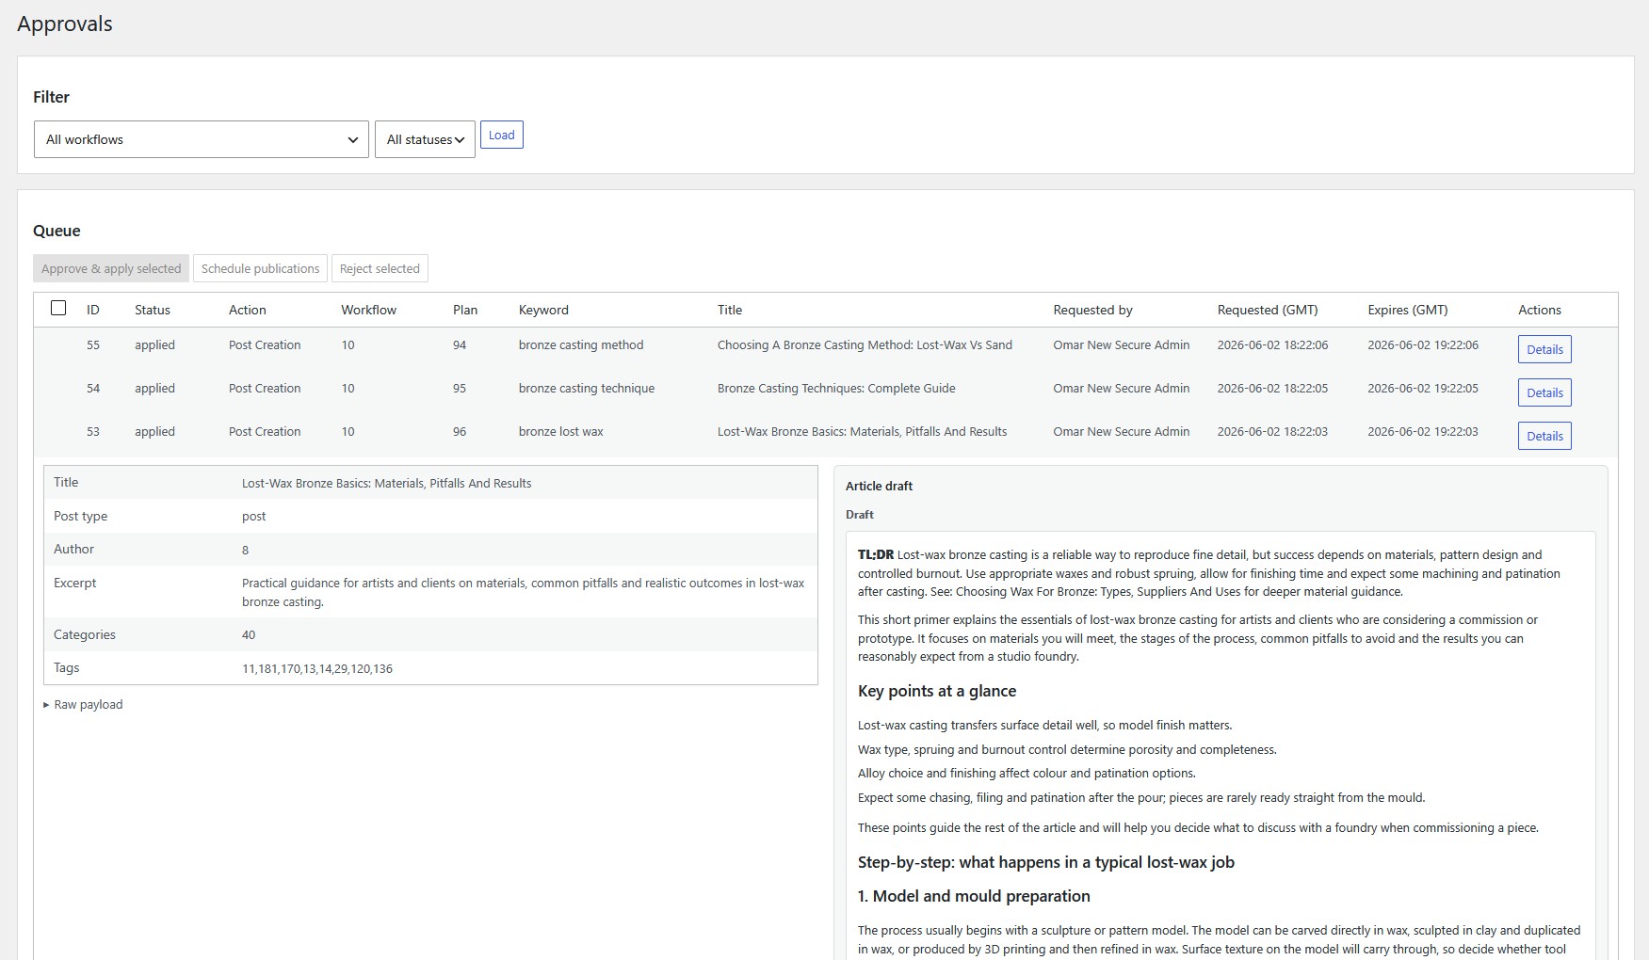Click the Load button
1649x960 pixels.
[501, 135]
